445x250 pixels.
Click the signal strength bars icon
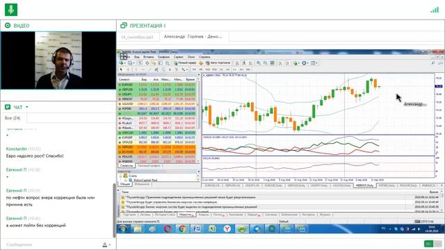pos(435,10)
